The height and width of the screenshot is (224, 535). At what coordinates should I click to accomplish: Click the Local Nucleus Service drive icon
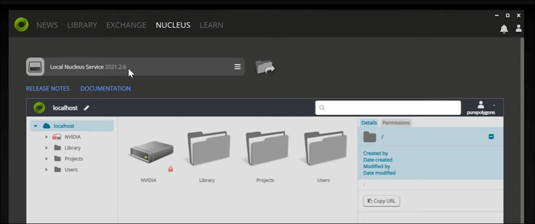pyautogui.click(x=36, y=67)
